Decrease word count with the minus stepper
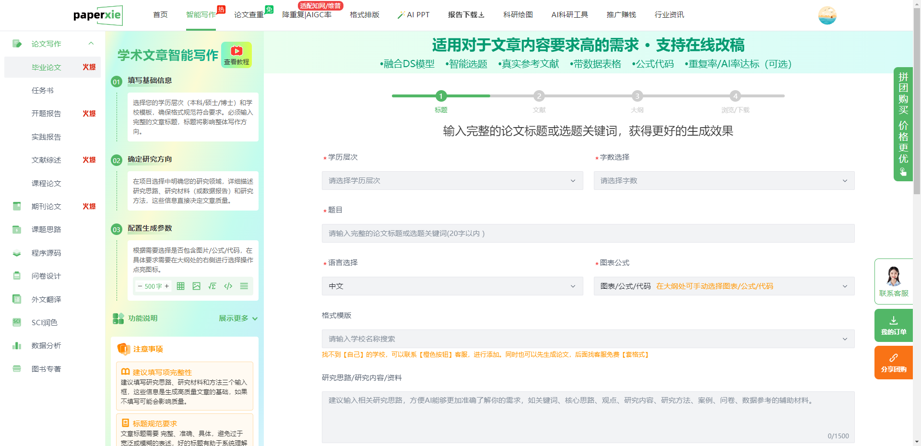Image resolution: width=921 pixels, height=446 pixels. coord(140,286)
